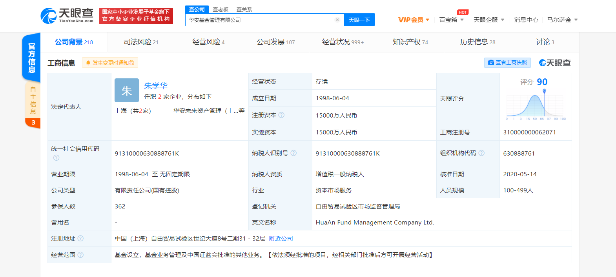The image size is (616, 277).
Task: Click 上海（共2家） text
Action: coord(133,111)
